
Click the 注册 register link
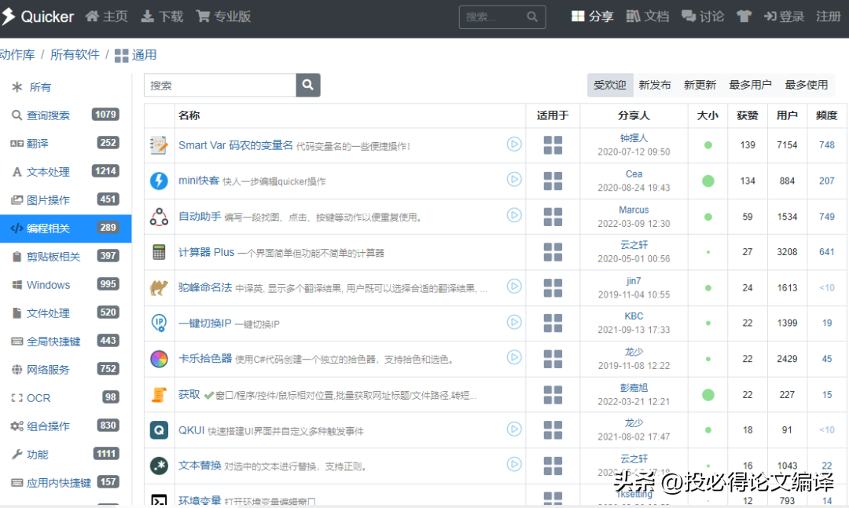tap(829, 16)
